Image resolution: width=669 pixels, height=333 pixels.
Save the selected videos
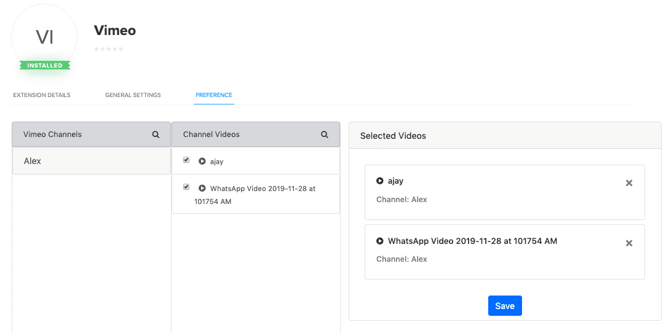click(x=505, y=306)
